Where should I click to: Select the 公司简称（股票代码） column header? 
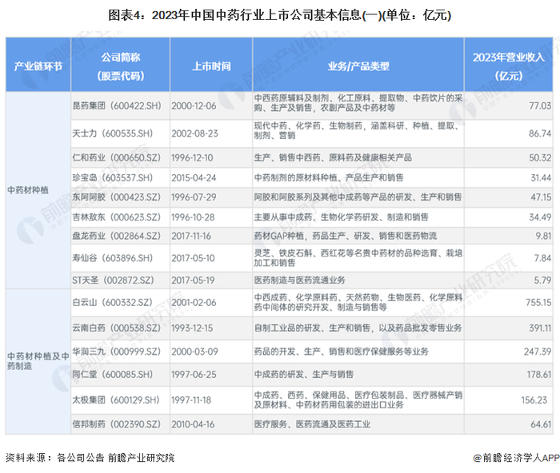(x=121, y=66)
